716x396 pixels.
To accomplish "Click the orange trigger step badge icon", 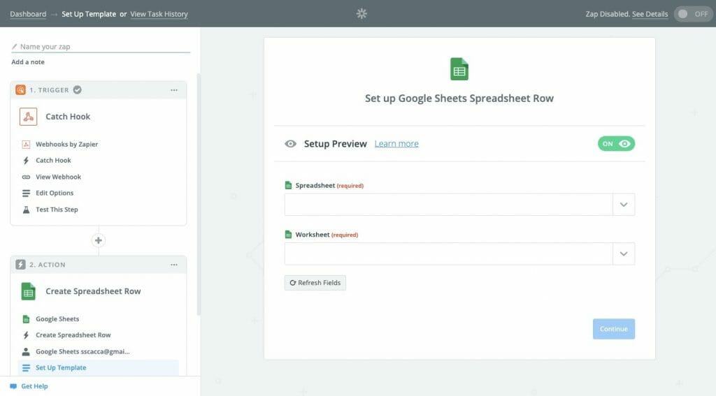I will (20, 90).
